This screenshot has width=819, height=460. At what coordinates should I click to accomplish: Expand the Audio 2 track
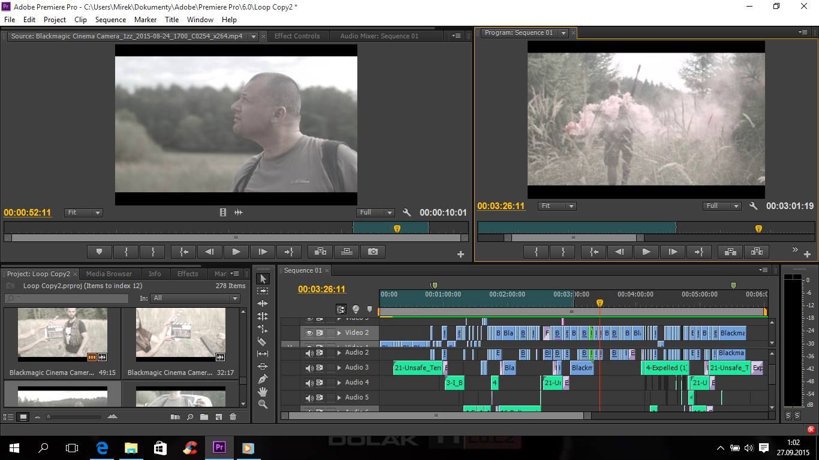tap(339, 353)
